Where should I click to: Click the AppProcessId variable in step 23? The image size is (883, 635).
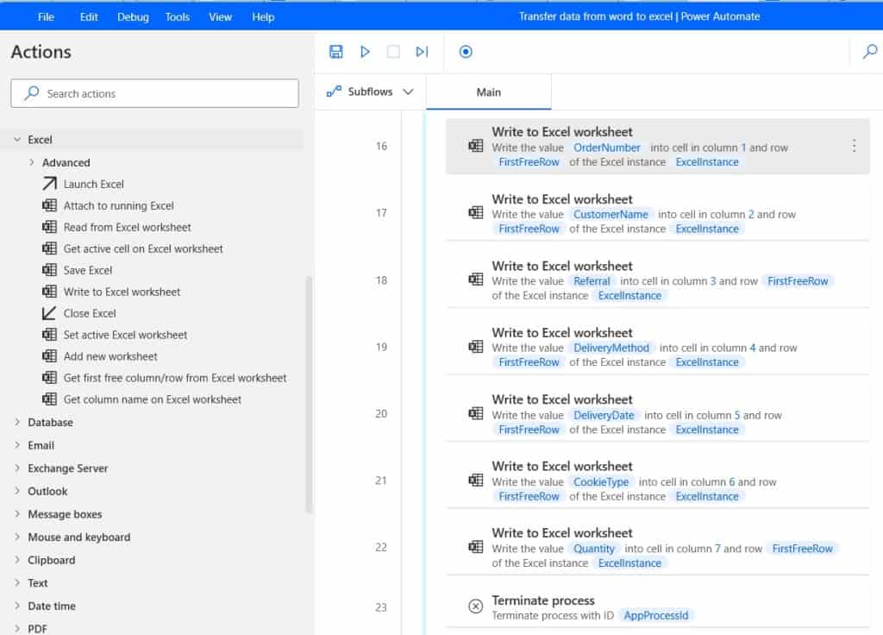(655, 615)
